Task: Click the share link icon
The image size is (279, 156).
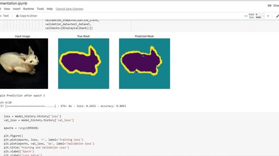Action: (269, 6)
